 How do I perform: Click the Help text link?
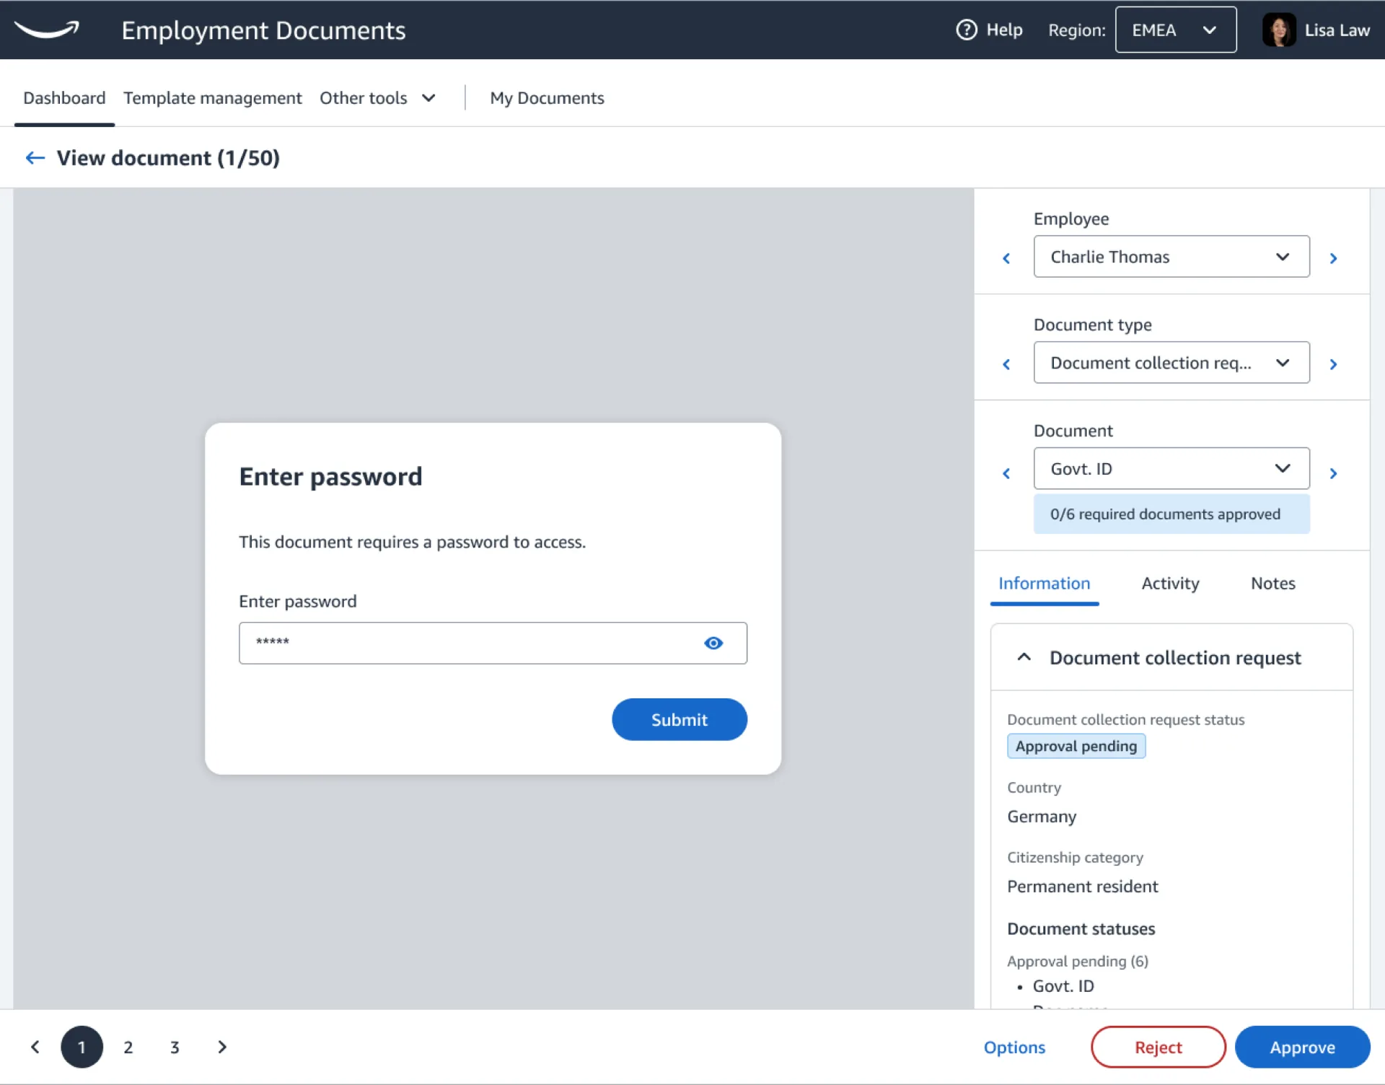click(x=1004, y=30)
